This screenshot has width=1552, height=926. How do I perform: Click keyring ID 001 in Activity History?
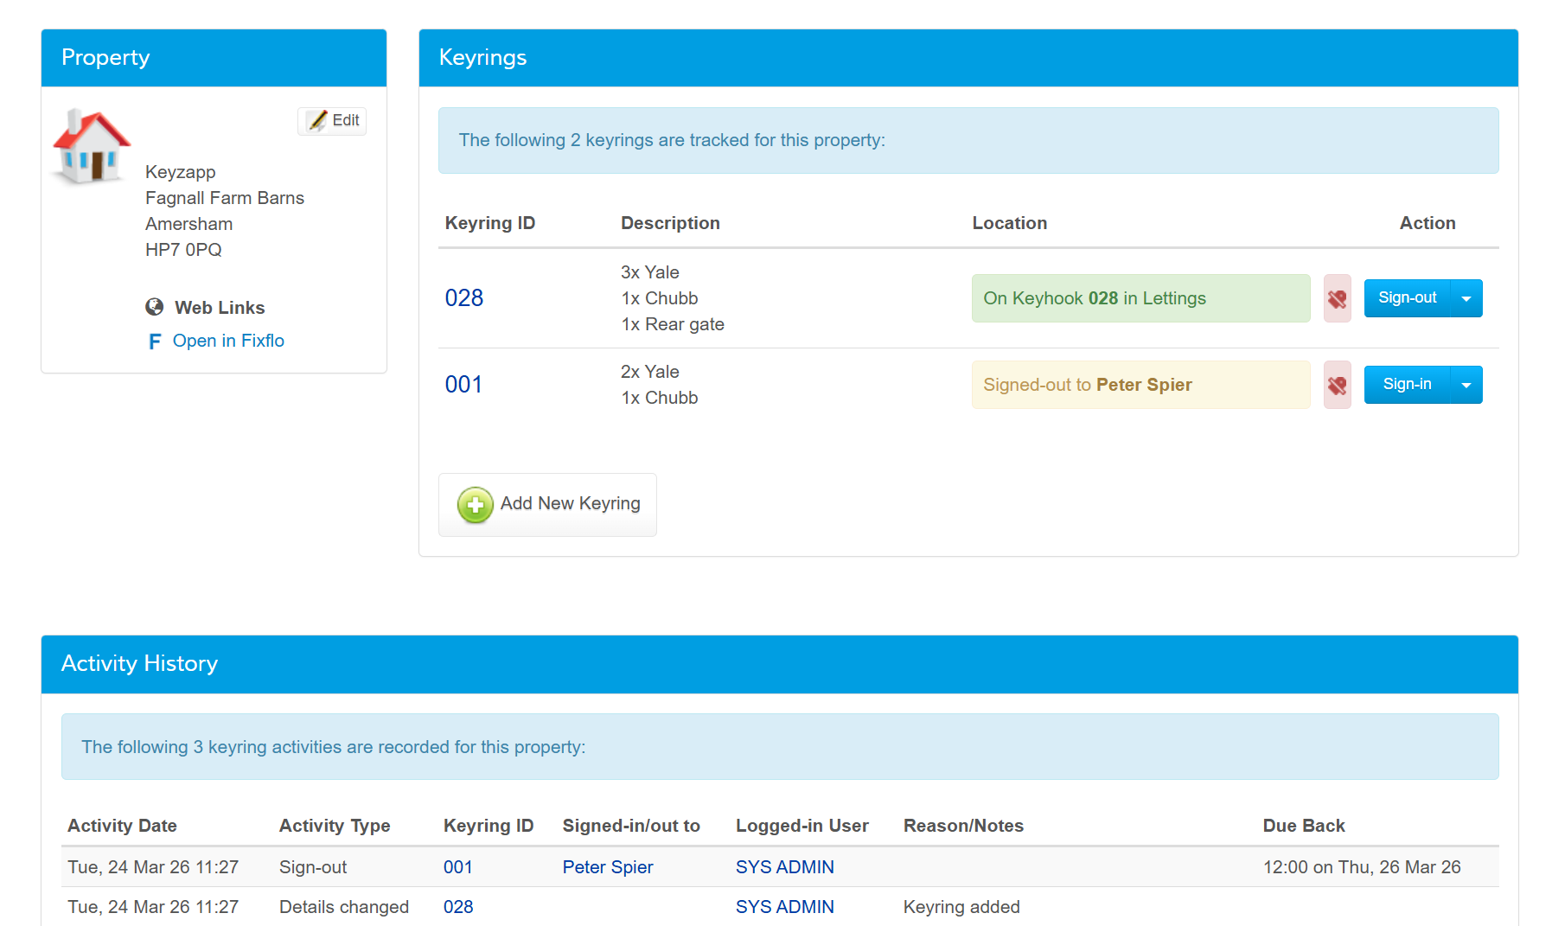tap(457, 867)
